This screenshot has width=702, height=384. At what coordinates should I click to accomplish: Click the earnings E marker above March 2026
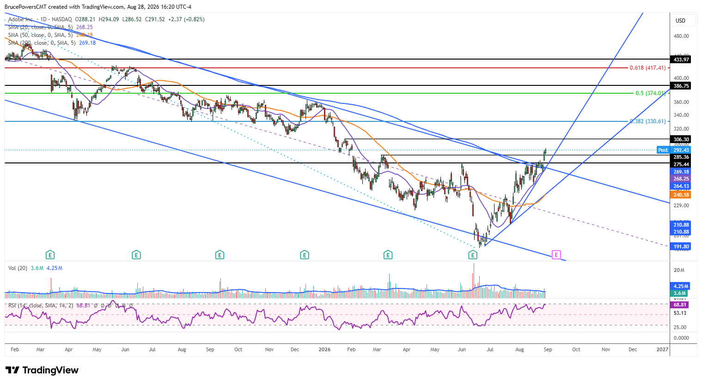tap(388, 255)
